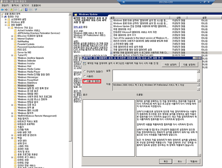
Task: Click the Up one level folder icon
Action: [x=12, y=10]
